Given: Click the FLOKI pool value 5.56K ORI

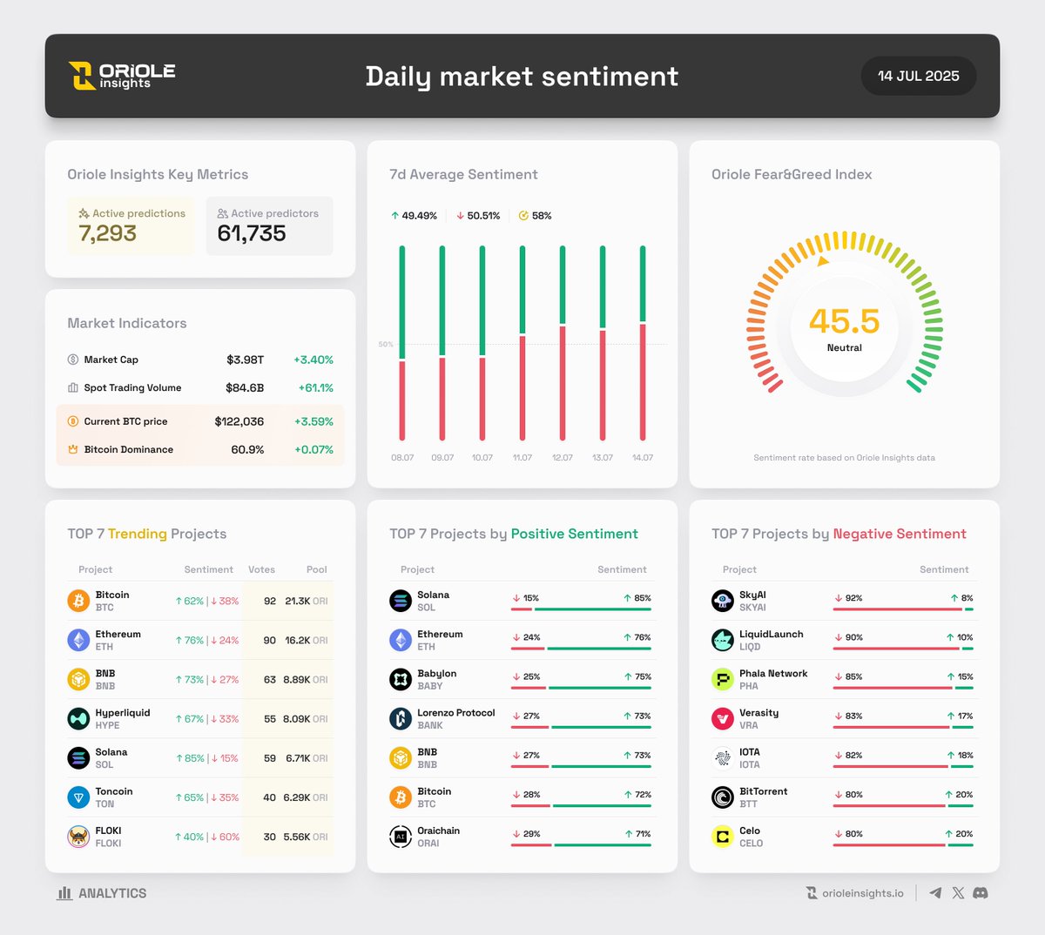Looking at the screenshot, I should [306, 837].
